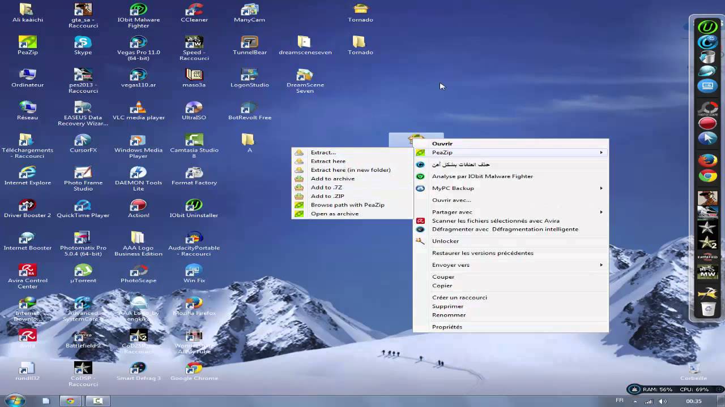Open the taskbar clock showing 00:35
725x407 pixels.
point(693,401)
